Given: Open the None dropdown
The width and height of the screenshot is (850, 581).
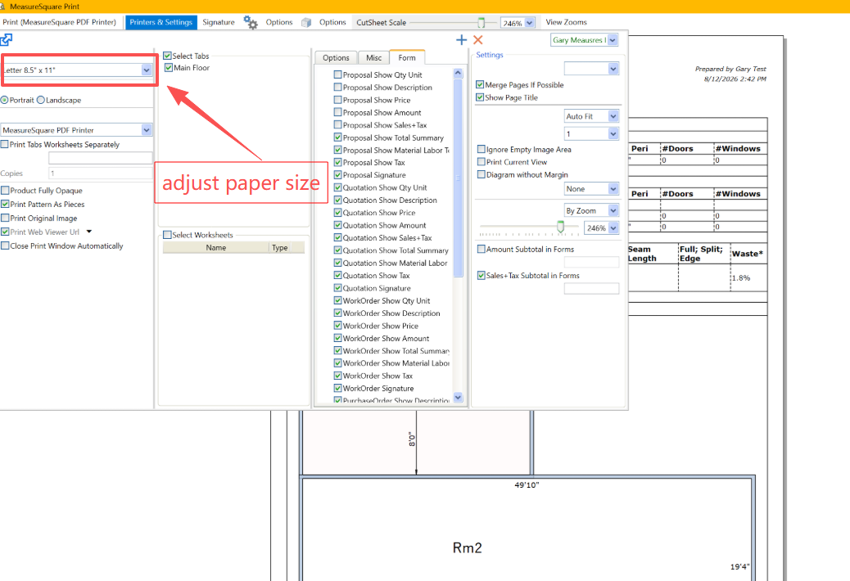Looking at the screenshot, I should pyautogui.click(x=613, y=189).
